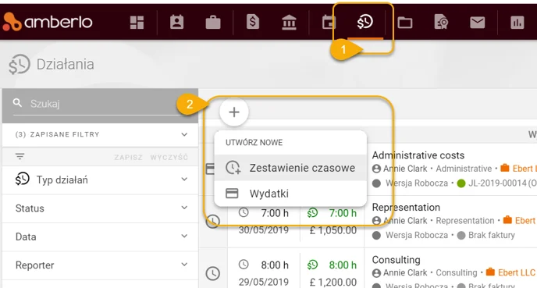This screenshot has width=537, height=288.
Task: Open the dollar invoice document icon
Action: pyautogui.click(x=253, y=23)
